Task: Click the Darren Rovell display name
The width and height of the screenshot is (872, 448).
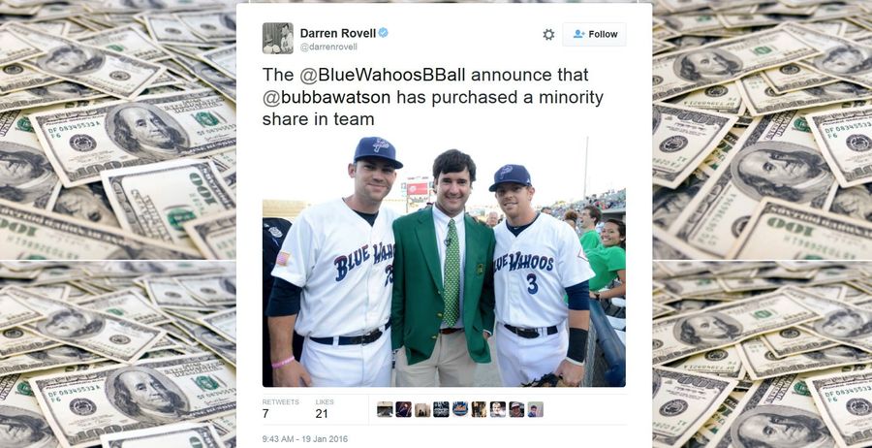Action: (x=337, y=33)
